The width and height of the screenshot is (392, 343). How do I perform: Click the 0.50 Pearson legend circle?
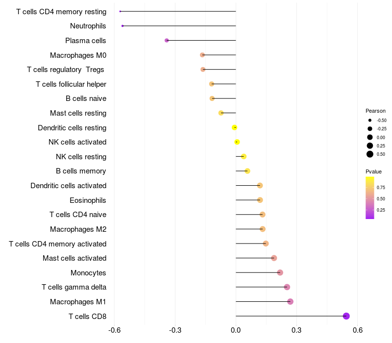(370, 154)
